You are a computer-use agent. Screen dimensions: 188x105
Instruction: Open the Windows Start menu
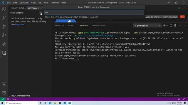tap(2, 103)
